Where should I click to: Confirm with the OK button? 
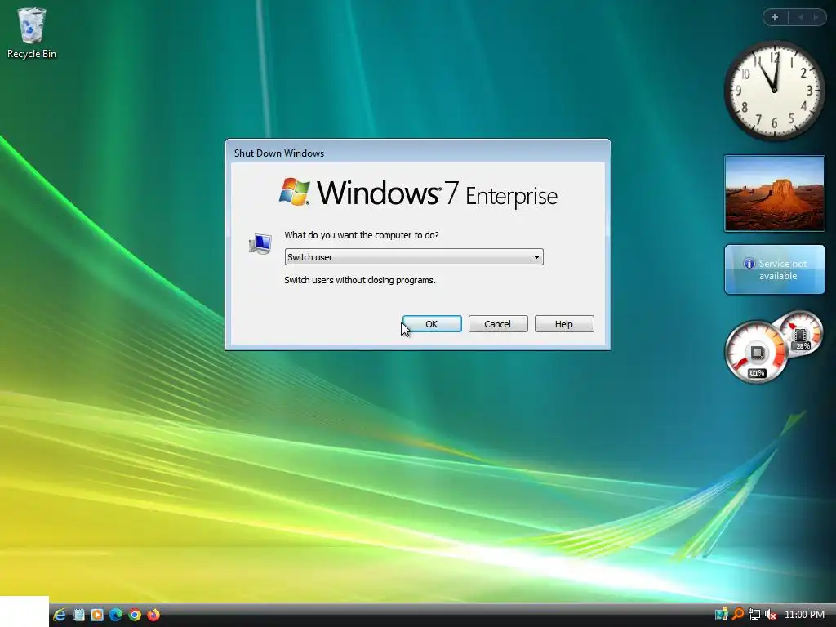coord(432,323)
